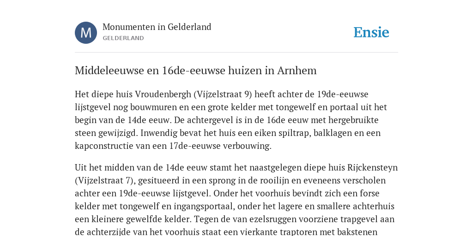Open the Monumenten in Gelderland source title
This screenshot has width=473, height=236.
click(157, 27)
